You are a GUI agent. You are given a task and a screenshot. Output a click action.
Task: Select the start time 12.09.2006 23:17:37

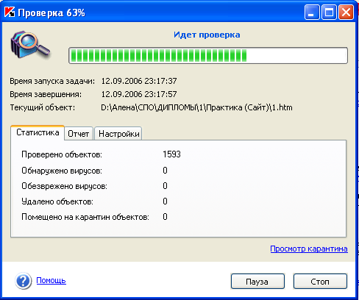(139, 81)
